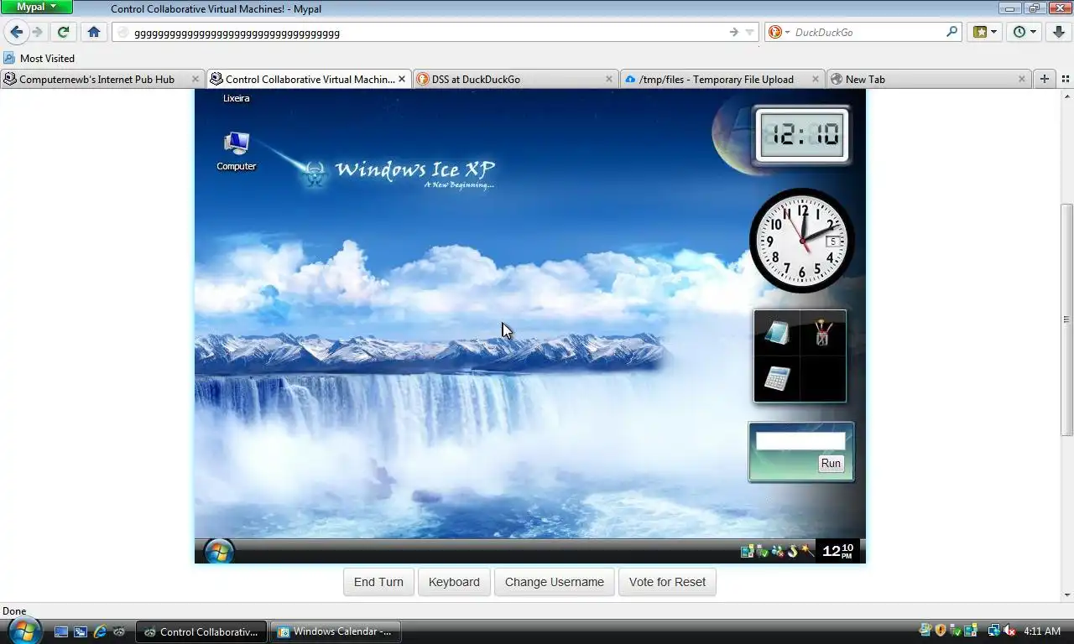Image resolution: width=1074 pixels, height=644 pixels.
Task: Close the New Tab tab
Action: click(x=1021, y=79)
